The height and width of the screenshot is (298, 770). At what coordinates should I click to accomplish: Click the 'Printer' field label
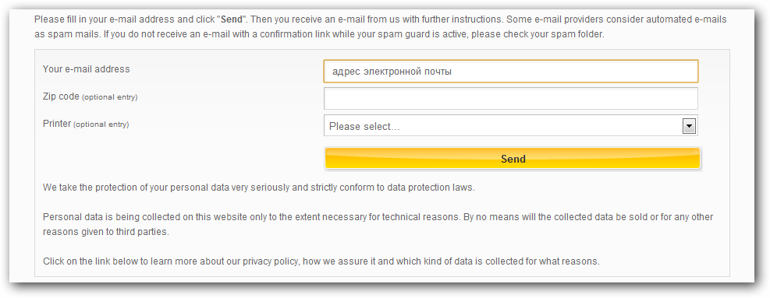click(57, 124)
